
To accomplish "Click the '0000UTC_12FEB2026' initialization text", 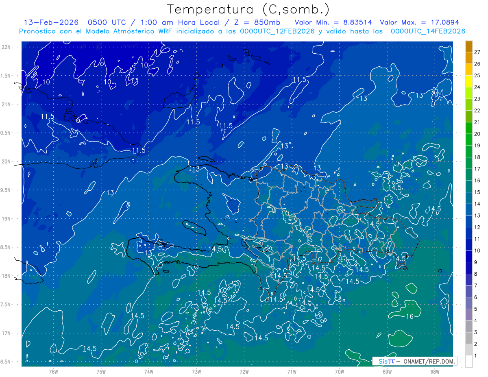I will point(277,31).
